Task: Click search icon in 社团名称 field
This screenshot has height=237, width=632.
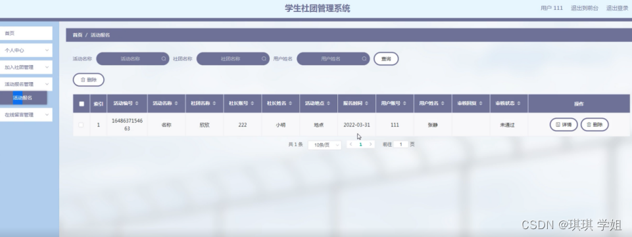Action: 264,58
